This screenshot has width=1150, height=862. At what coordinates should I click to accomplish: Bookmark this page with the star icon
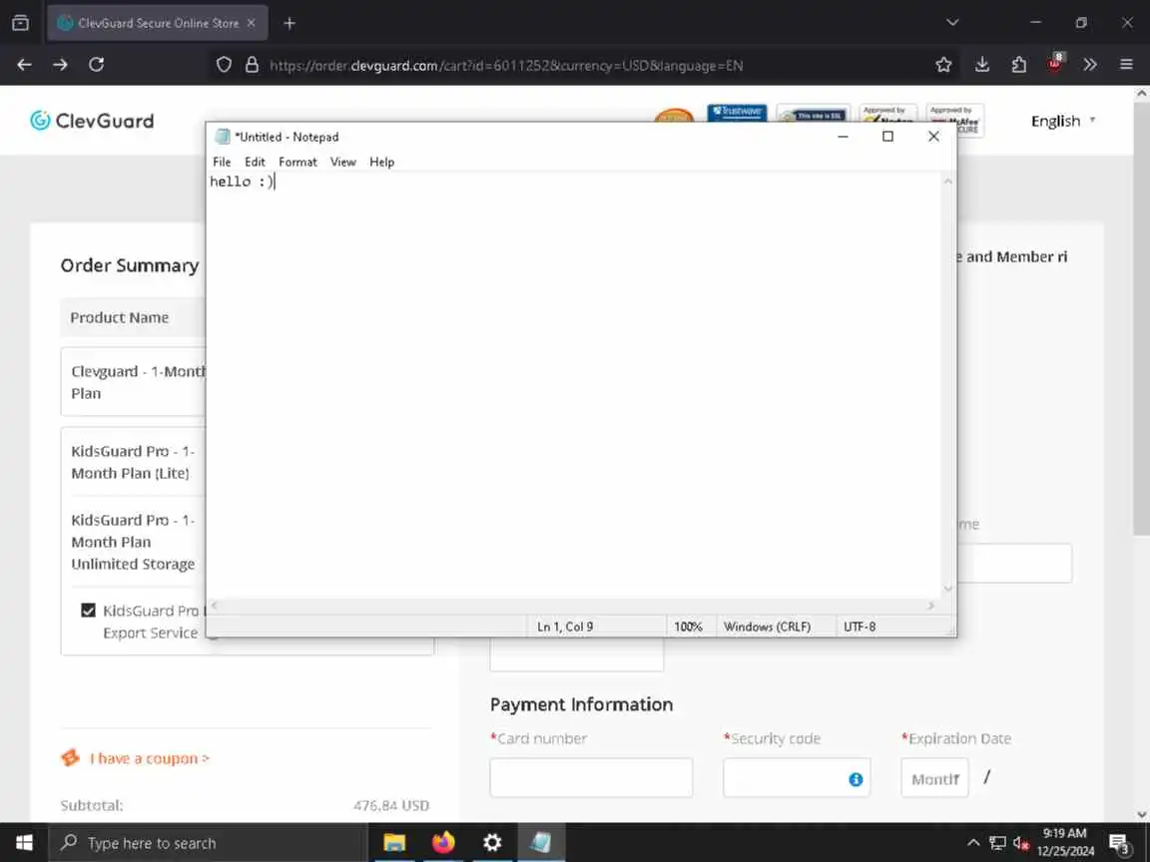(x=944, y=65)
